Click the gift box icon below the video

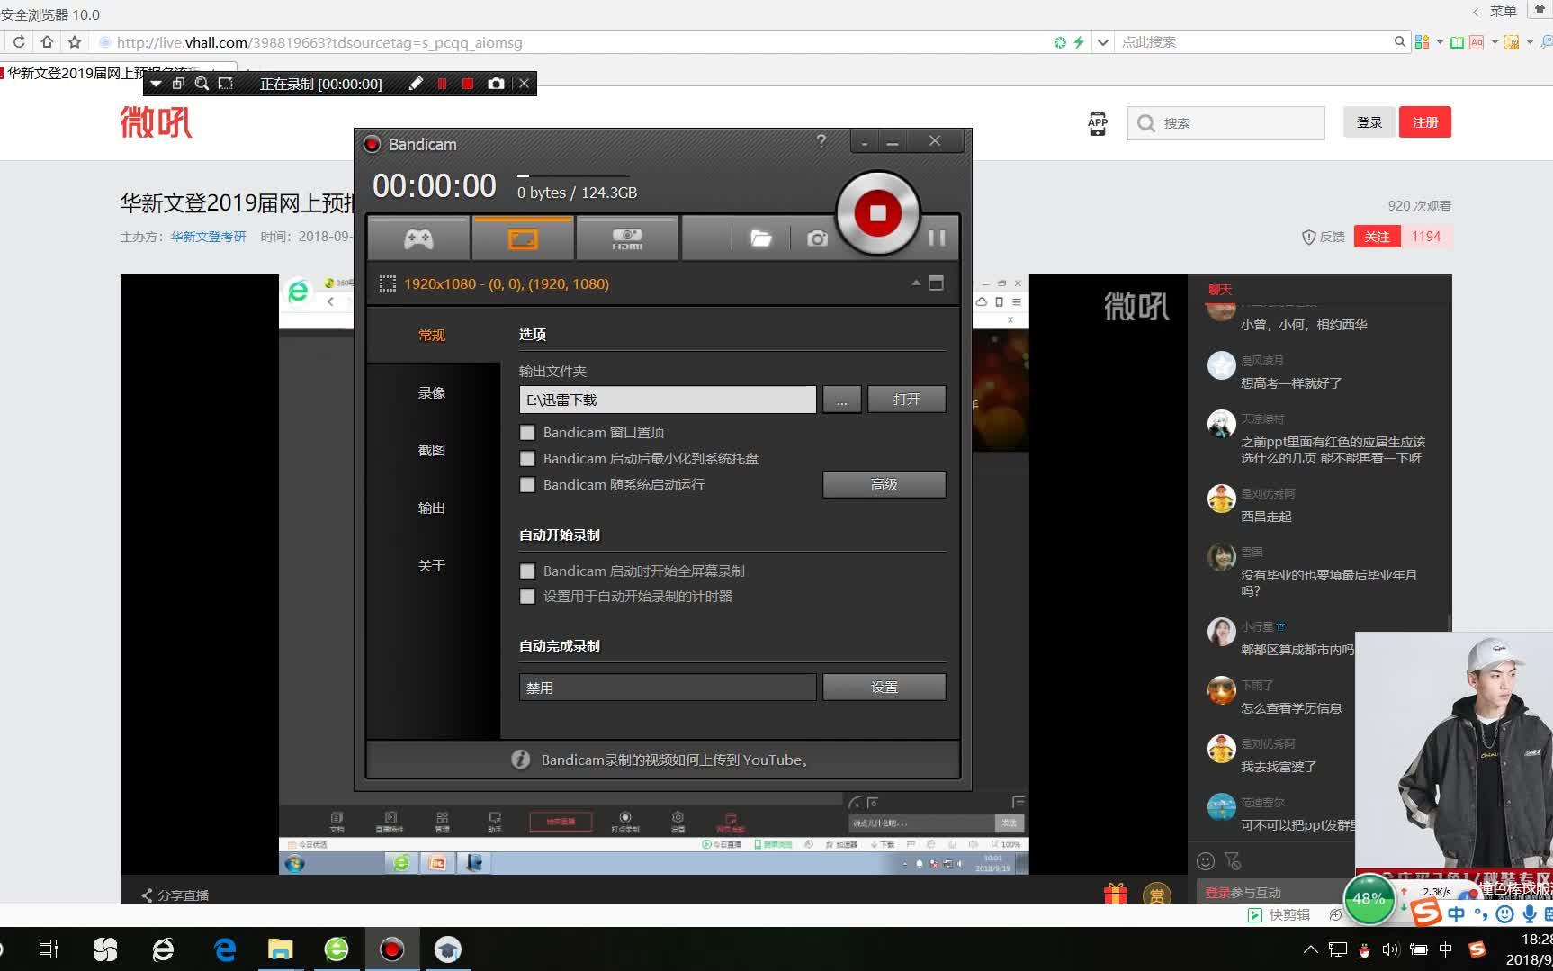pos(1116,894)
